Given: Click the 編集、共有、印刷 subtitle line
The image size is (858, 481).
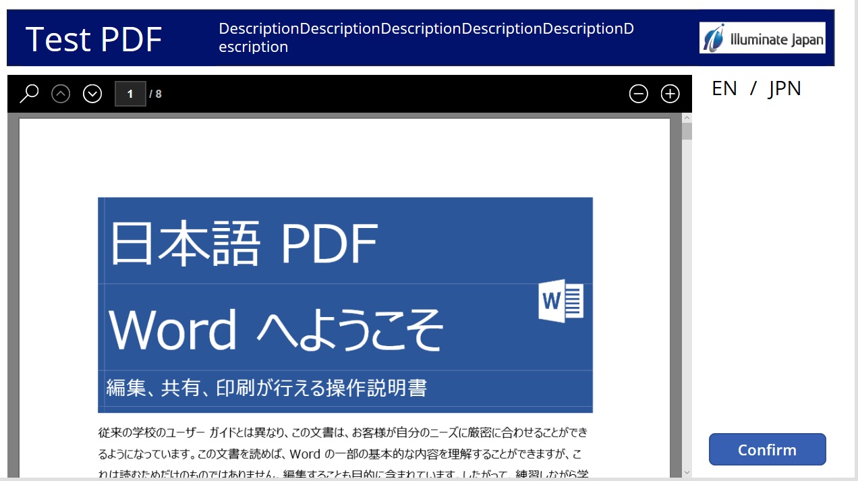Looking at the screenshot, I should [266, 388].
